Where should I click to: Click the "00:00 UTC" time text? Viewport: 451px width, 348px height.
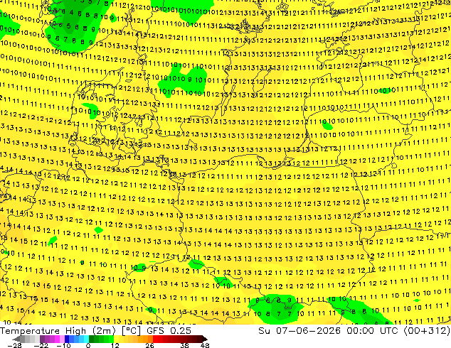tap(373, 331)
